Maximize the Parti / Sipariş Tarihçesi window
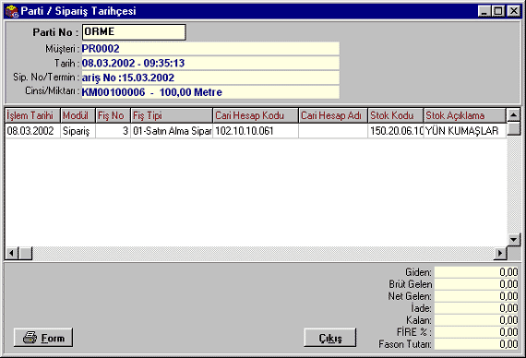Viewport: 526px width, 358px height. (498, 11)
